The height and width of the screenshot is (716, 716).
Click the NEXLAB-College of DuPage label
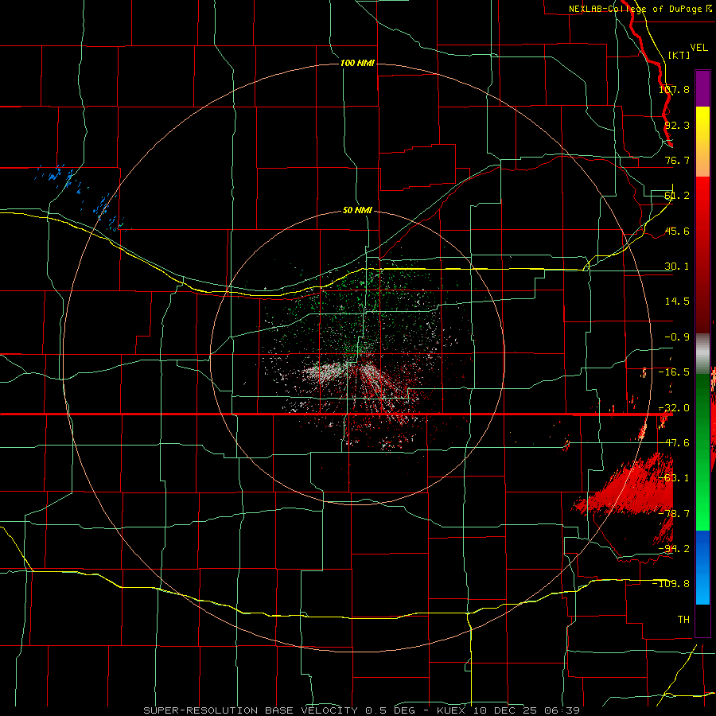(x=640, y=9)
